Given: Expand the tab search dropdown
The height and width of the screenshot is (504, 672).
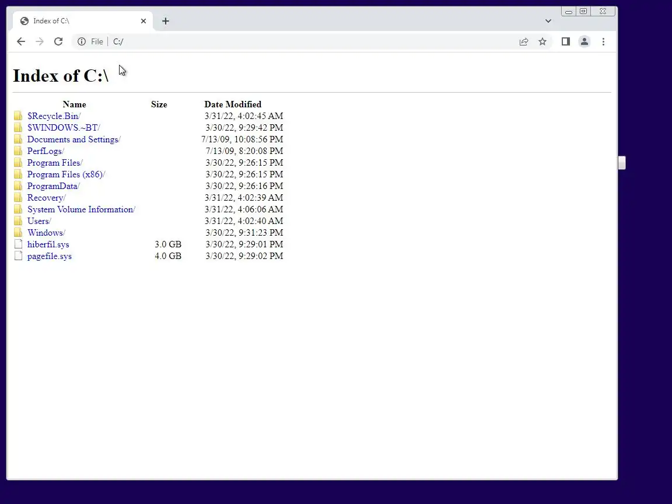Looking at the screenshot, I should 548,21.
